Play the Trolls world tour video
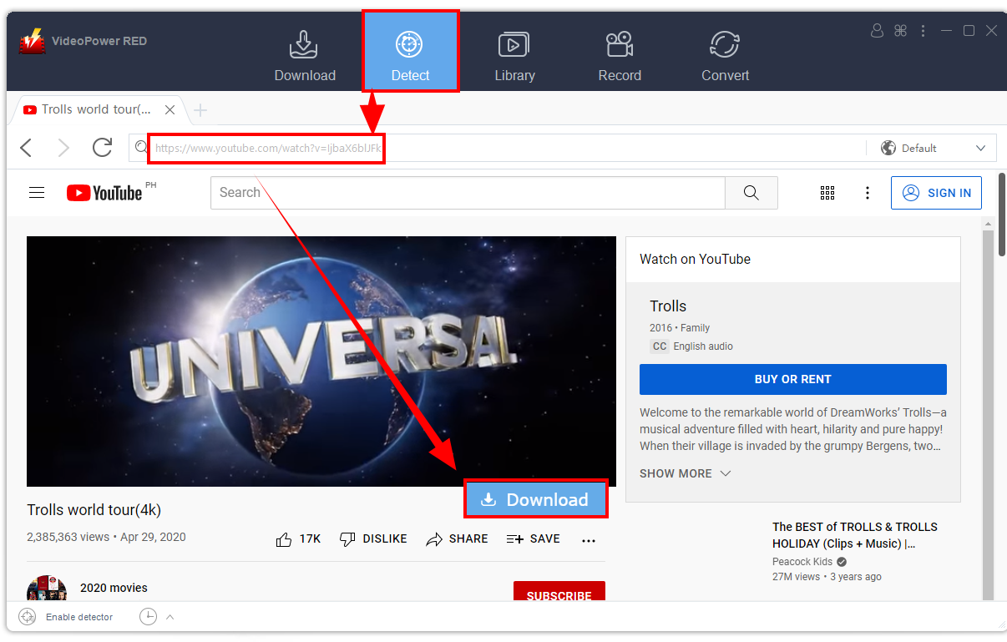The width and height of the screenshot is (1007, 642). [321, 361]
